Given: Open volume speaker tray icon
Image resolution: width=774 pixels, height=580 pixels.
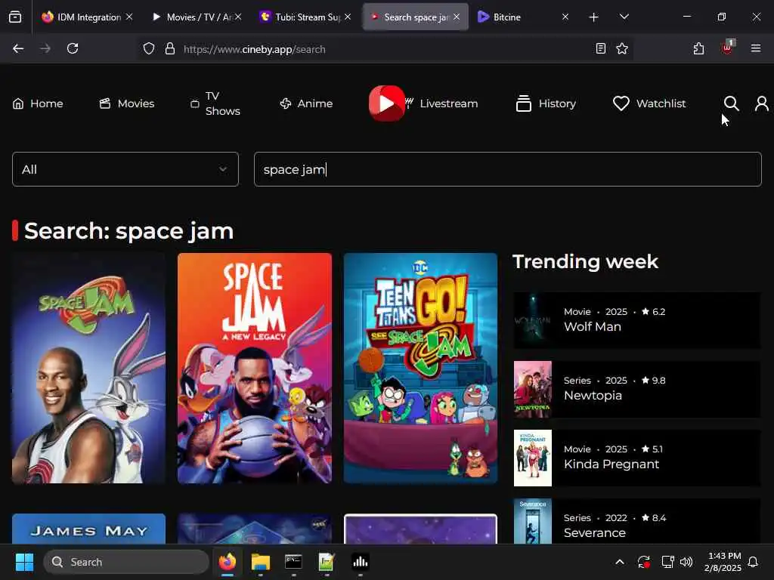Looking at the screenshot, I should pyautogui.click(x=686, y=562).
